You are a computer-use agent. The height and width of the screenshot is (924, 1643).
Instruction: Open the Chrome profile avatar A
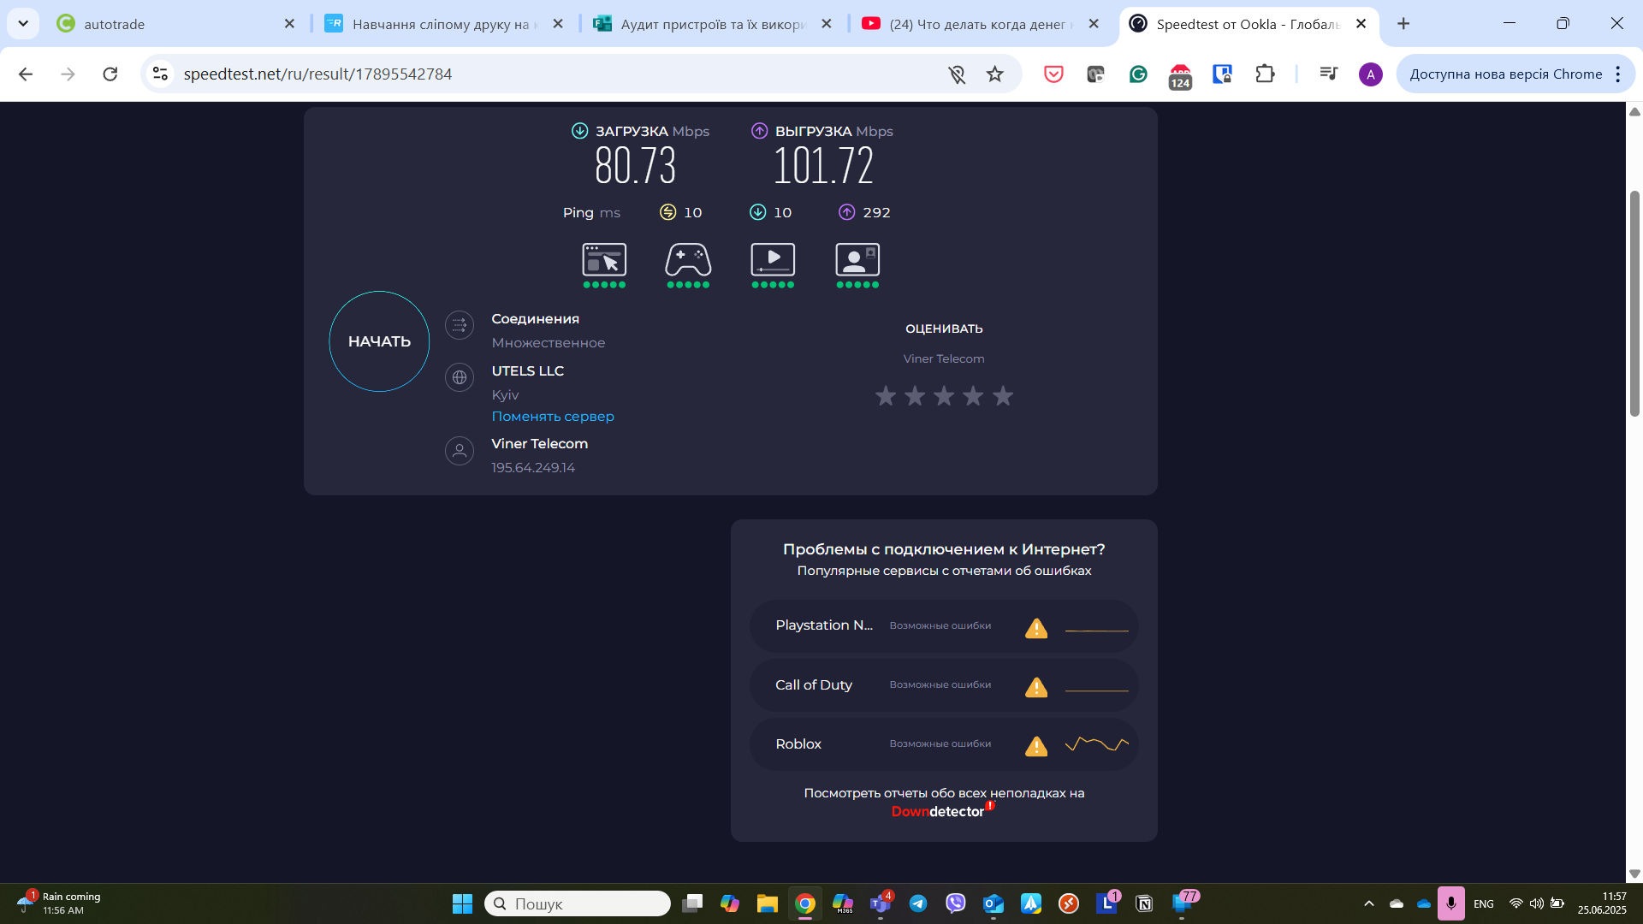coord(1370,74)
